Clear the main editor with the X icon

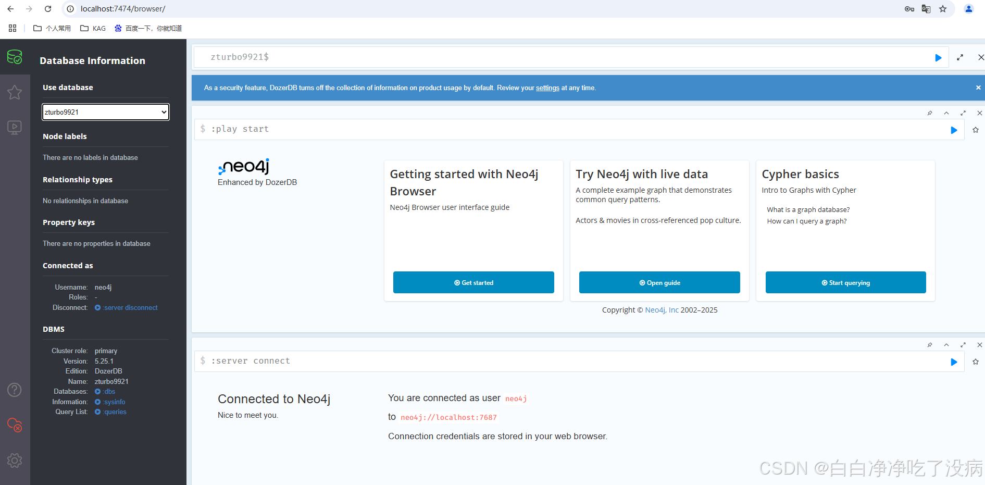pos(981,57)
